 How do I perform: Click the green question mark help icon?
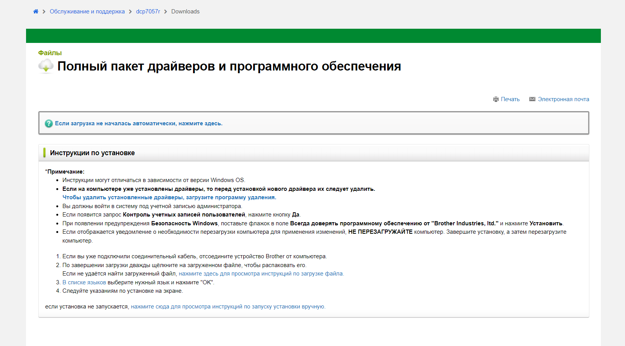click(x=49, y=123)
